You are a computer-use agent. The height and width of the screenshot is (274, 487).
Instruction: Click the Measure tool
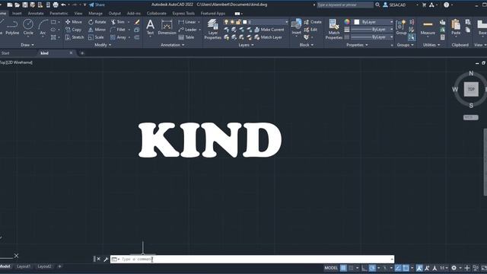[428, 27]
